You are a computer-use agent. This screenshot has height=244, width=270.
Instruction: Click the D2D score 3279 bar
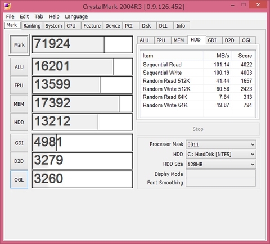[x=82, y=161]
